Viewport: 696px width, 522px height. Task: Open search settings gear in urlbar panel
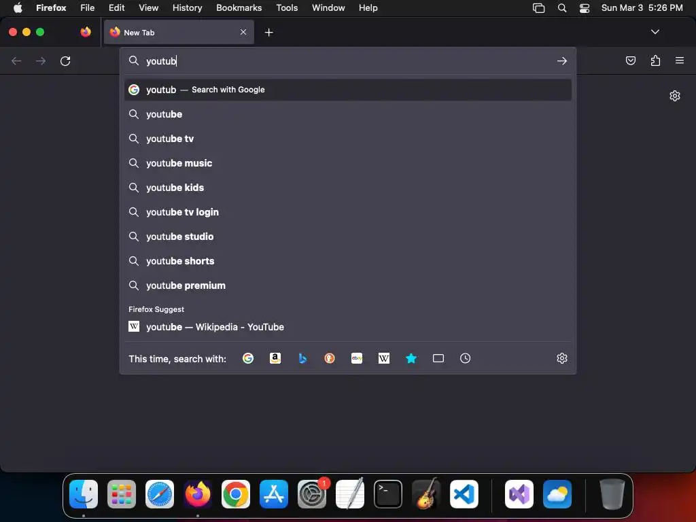[x=562, y=358]
